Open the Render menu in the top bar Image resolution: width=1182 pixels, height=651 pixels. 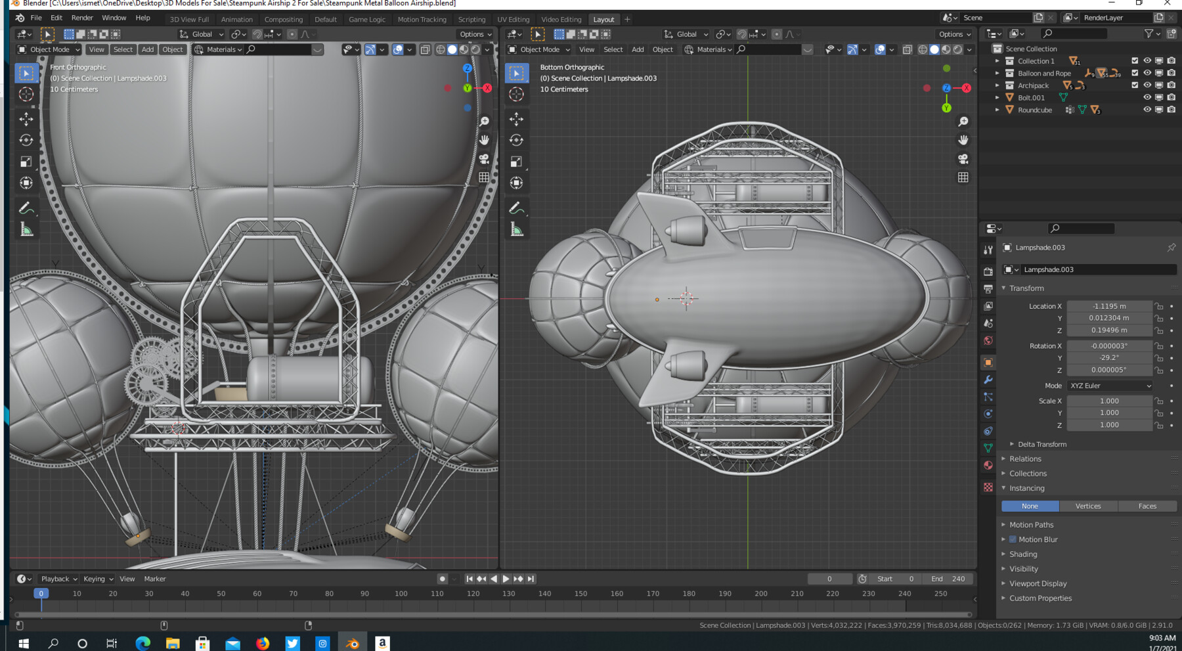[x=82, y=18]
